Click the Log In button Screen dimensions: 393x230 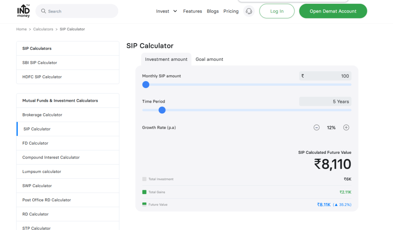(277, 11)
